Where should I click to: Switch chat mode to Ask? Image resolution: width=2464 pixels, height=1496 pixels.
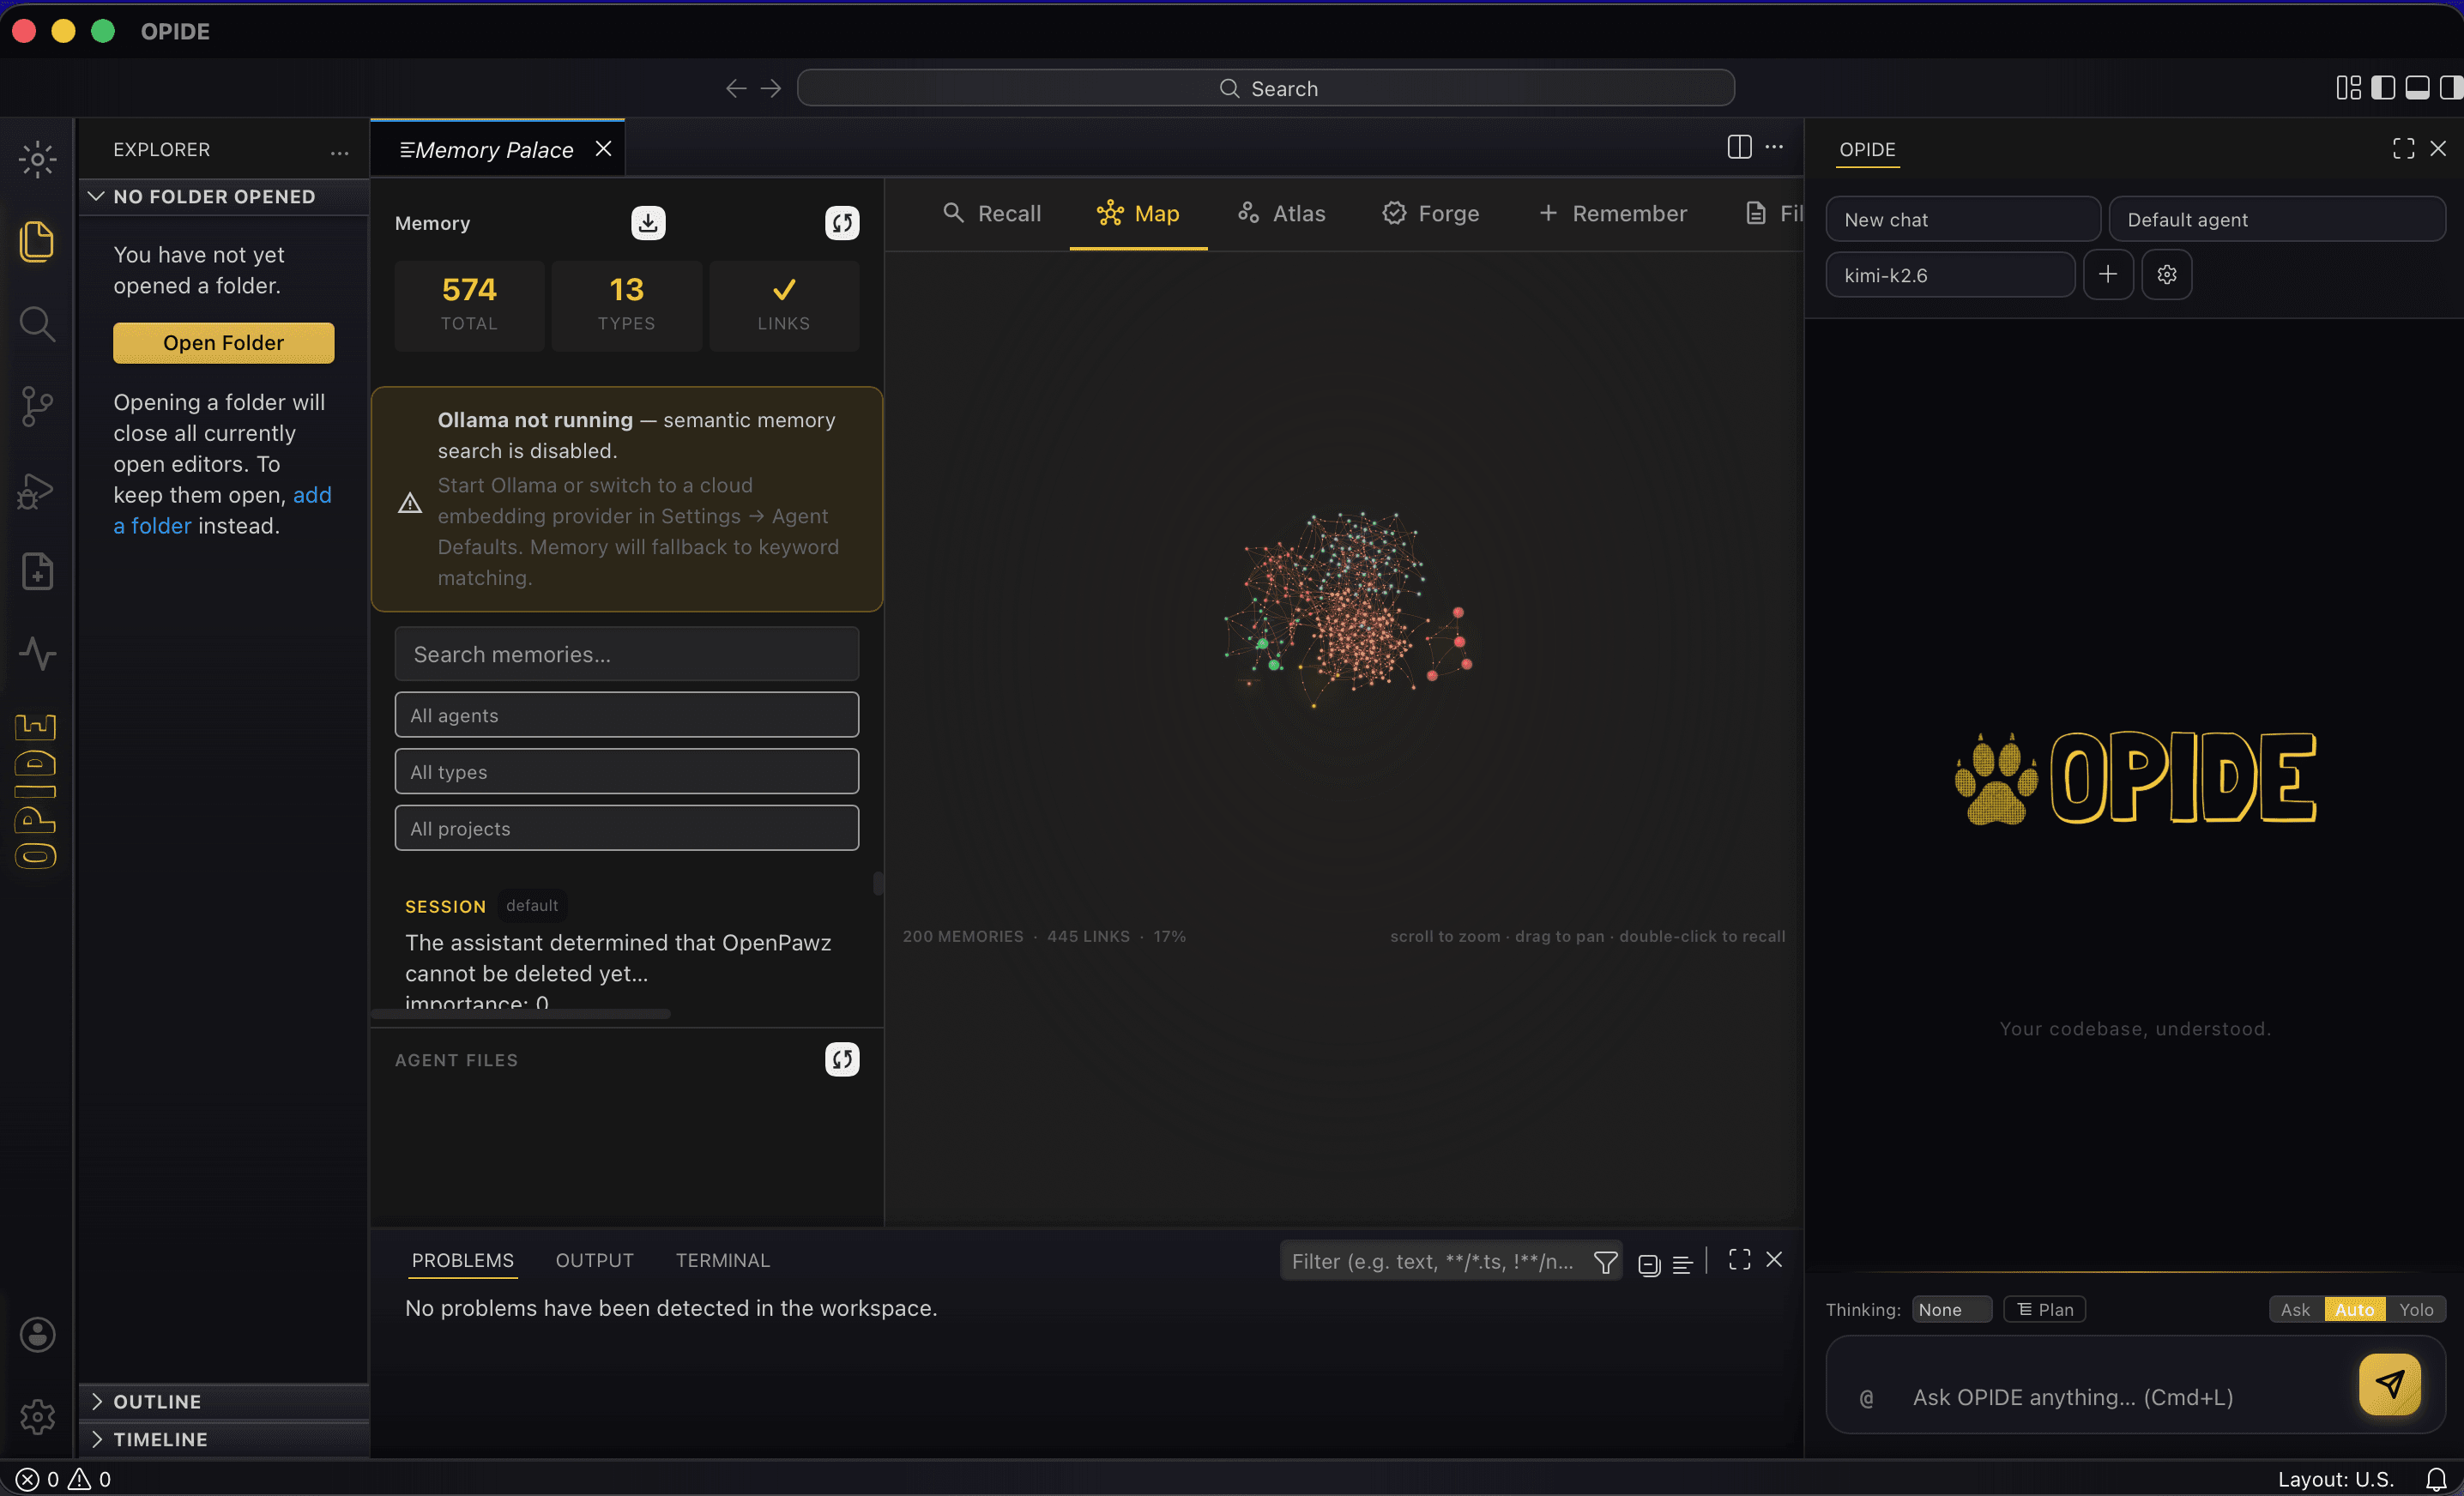click(2295, 1309)
